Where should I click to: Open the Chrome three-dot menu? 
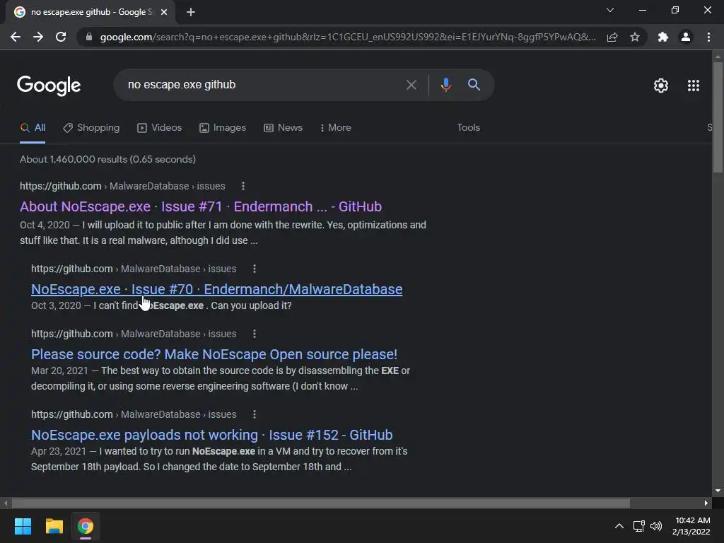click(708, 37)
